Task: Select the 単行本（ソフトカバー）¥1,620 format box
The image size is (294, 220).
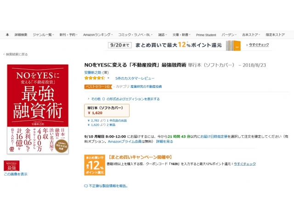Action: [107, 110]
